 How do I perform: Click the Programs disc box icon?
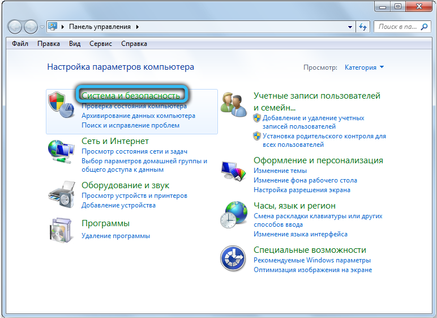coord(62,230)
